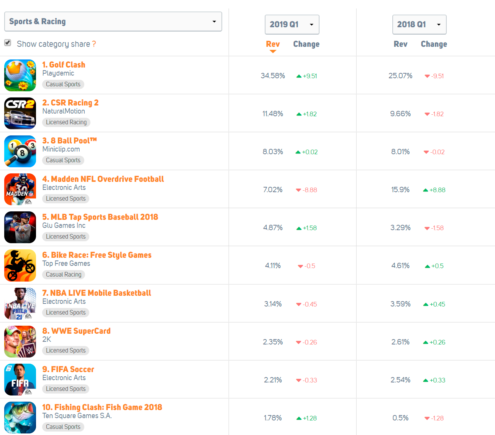This screenshot has height=435, width=495.
Task: Click the CSR Racing 2 app icon
Action: click(x=20, y=113)
